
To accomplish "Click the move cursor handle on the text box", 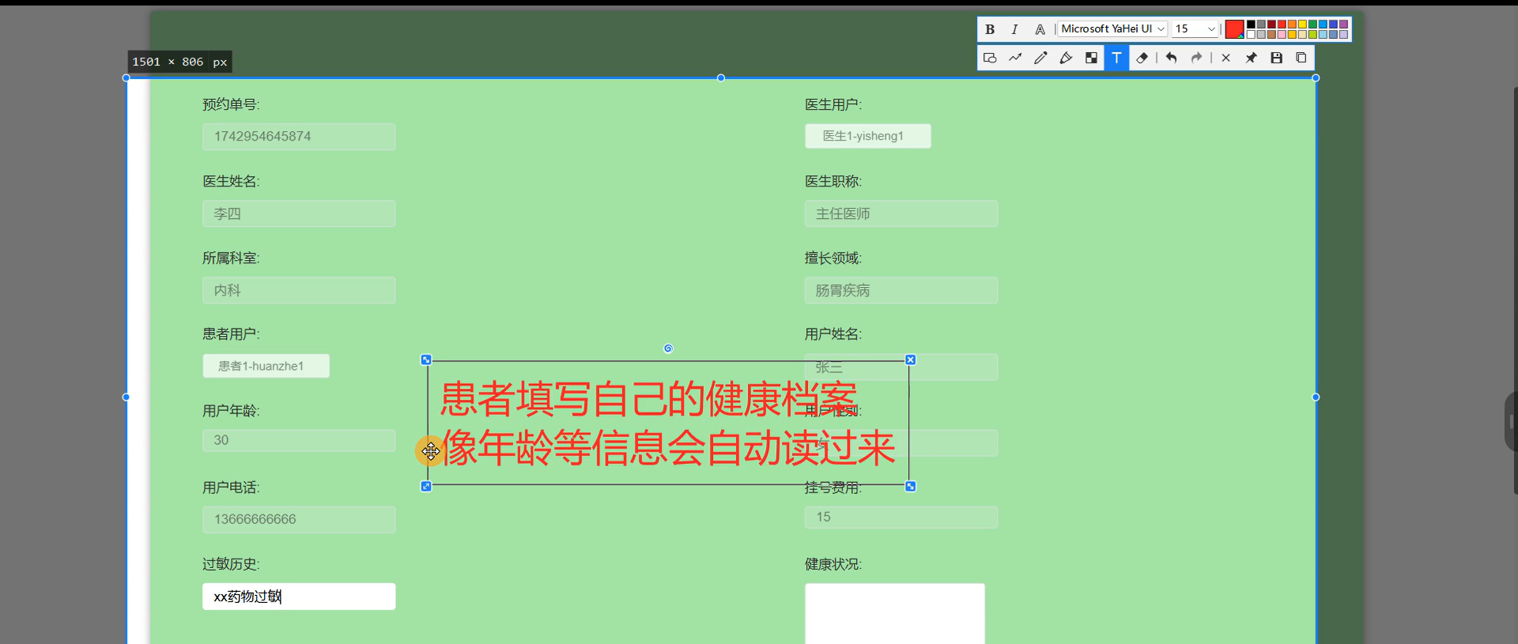I will coord(430,451).
